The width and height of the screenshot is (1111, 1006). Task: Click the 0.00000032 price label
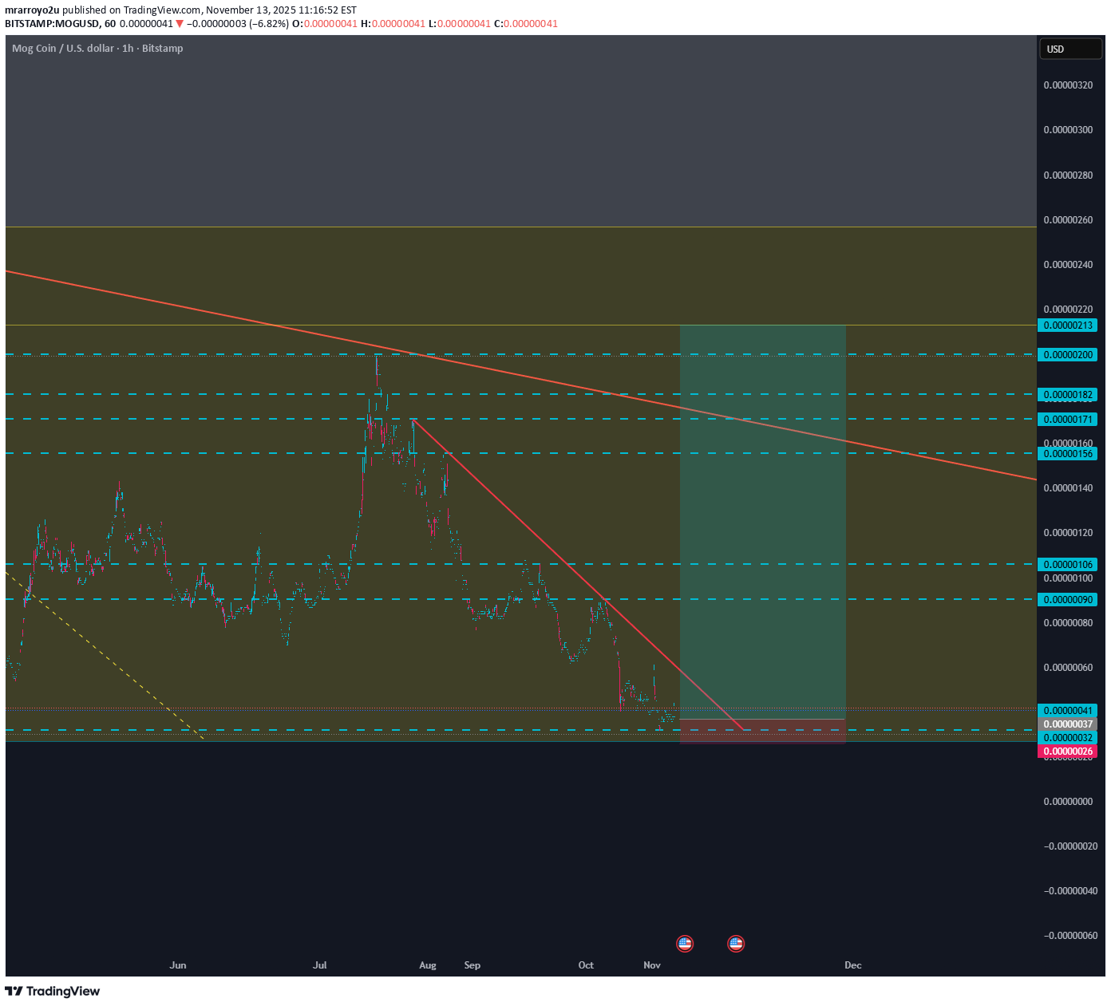1068,738
